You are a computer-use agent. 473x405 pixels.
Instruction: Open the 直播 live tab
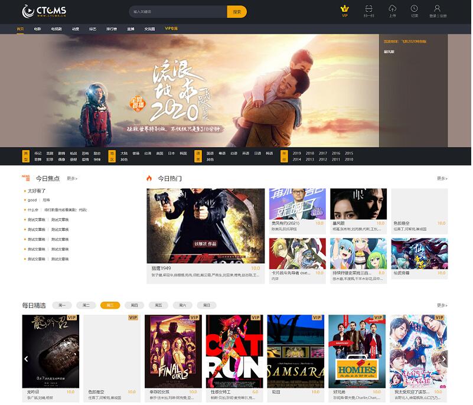[x=131, y=29]
